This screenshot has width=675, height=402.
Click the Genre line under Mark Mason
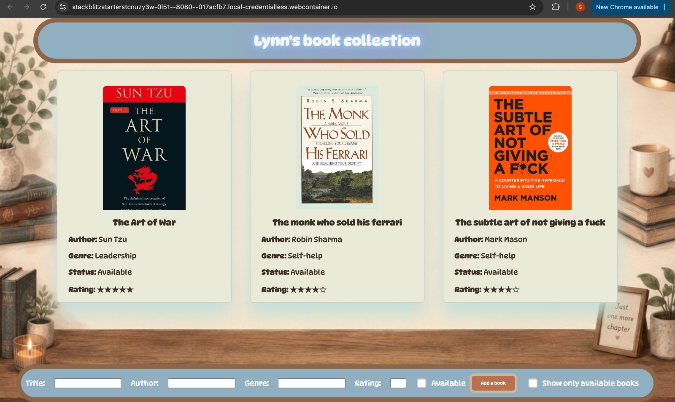click(x=485, y=256)
